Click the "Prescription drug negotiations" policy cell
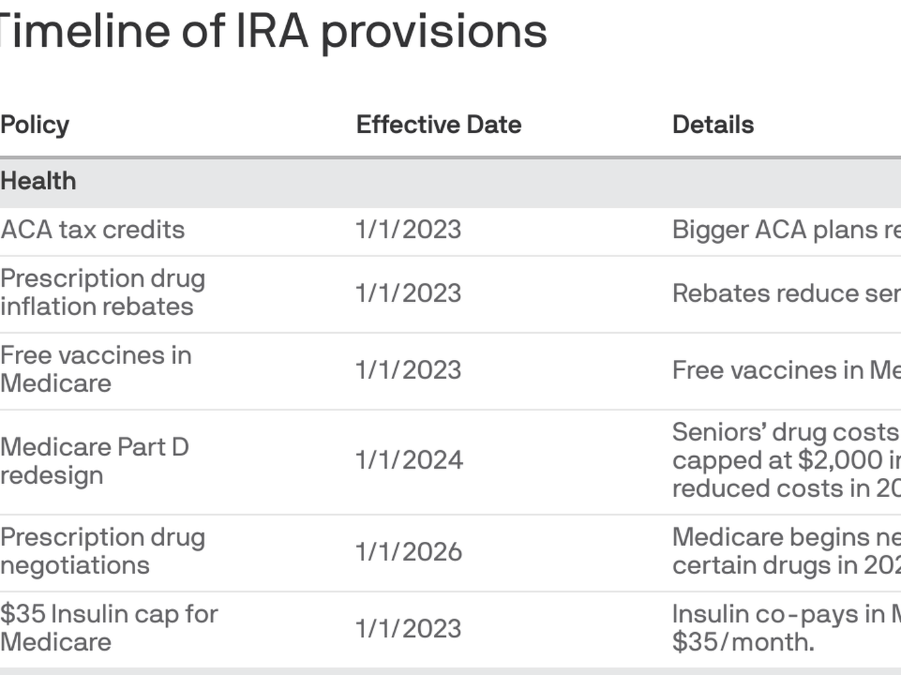This screenshot has width=901, height=675. pyautogui.click(x=103, y=551)
